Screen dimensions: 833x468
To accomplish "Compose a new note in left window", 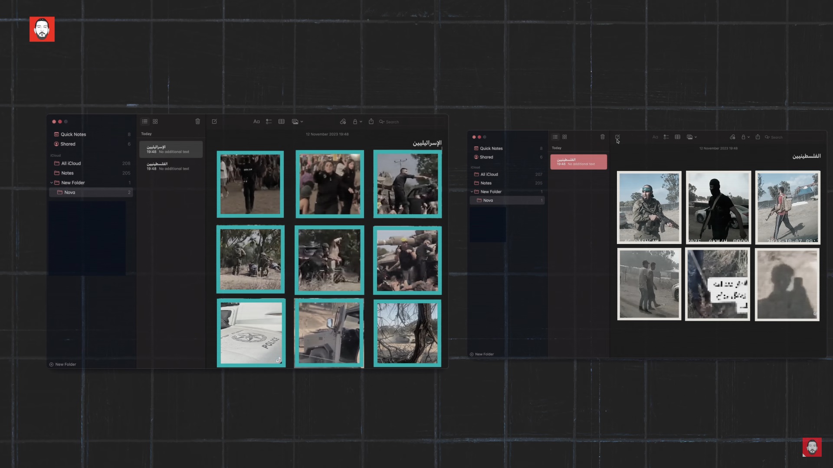I will (214, 122).
